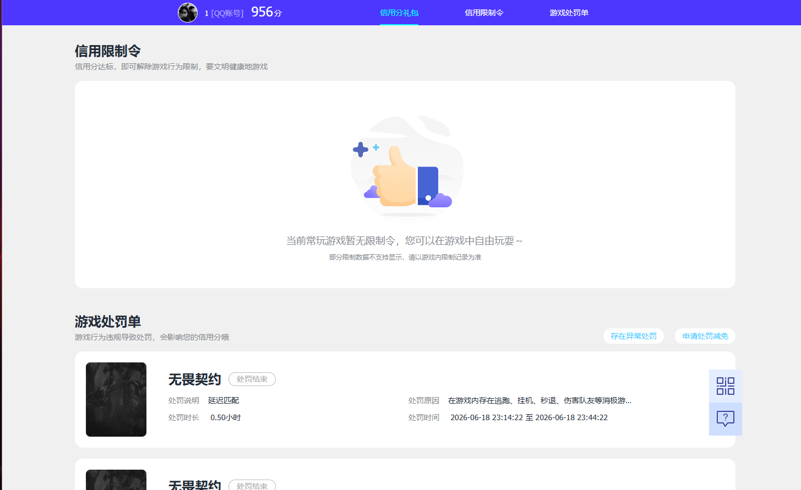
Task: Open the QR code icon panel
Action: pyautogui.click(x=725, y=386)
